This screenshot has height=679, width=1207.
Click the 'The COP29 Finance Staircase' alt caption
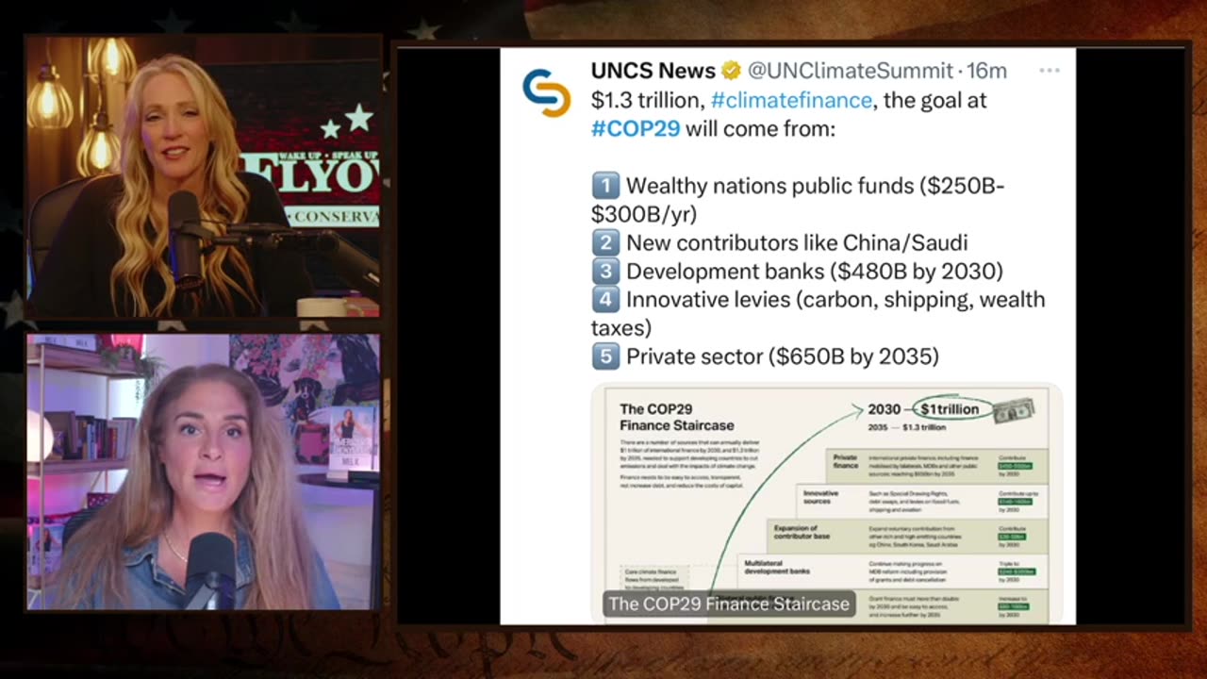tap(729, 604)
